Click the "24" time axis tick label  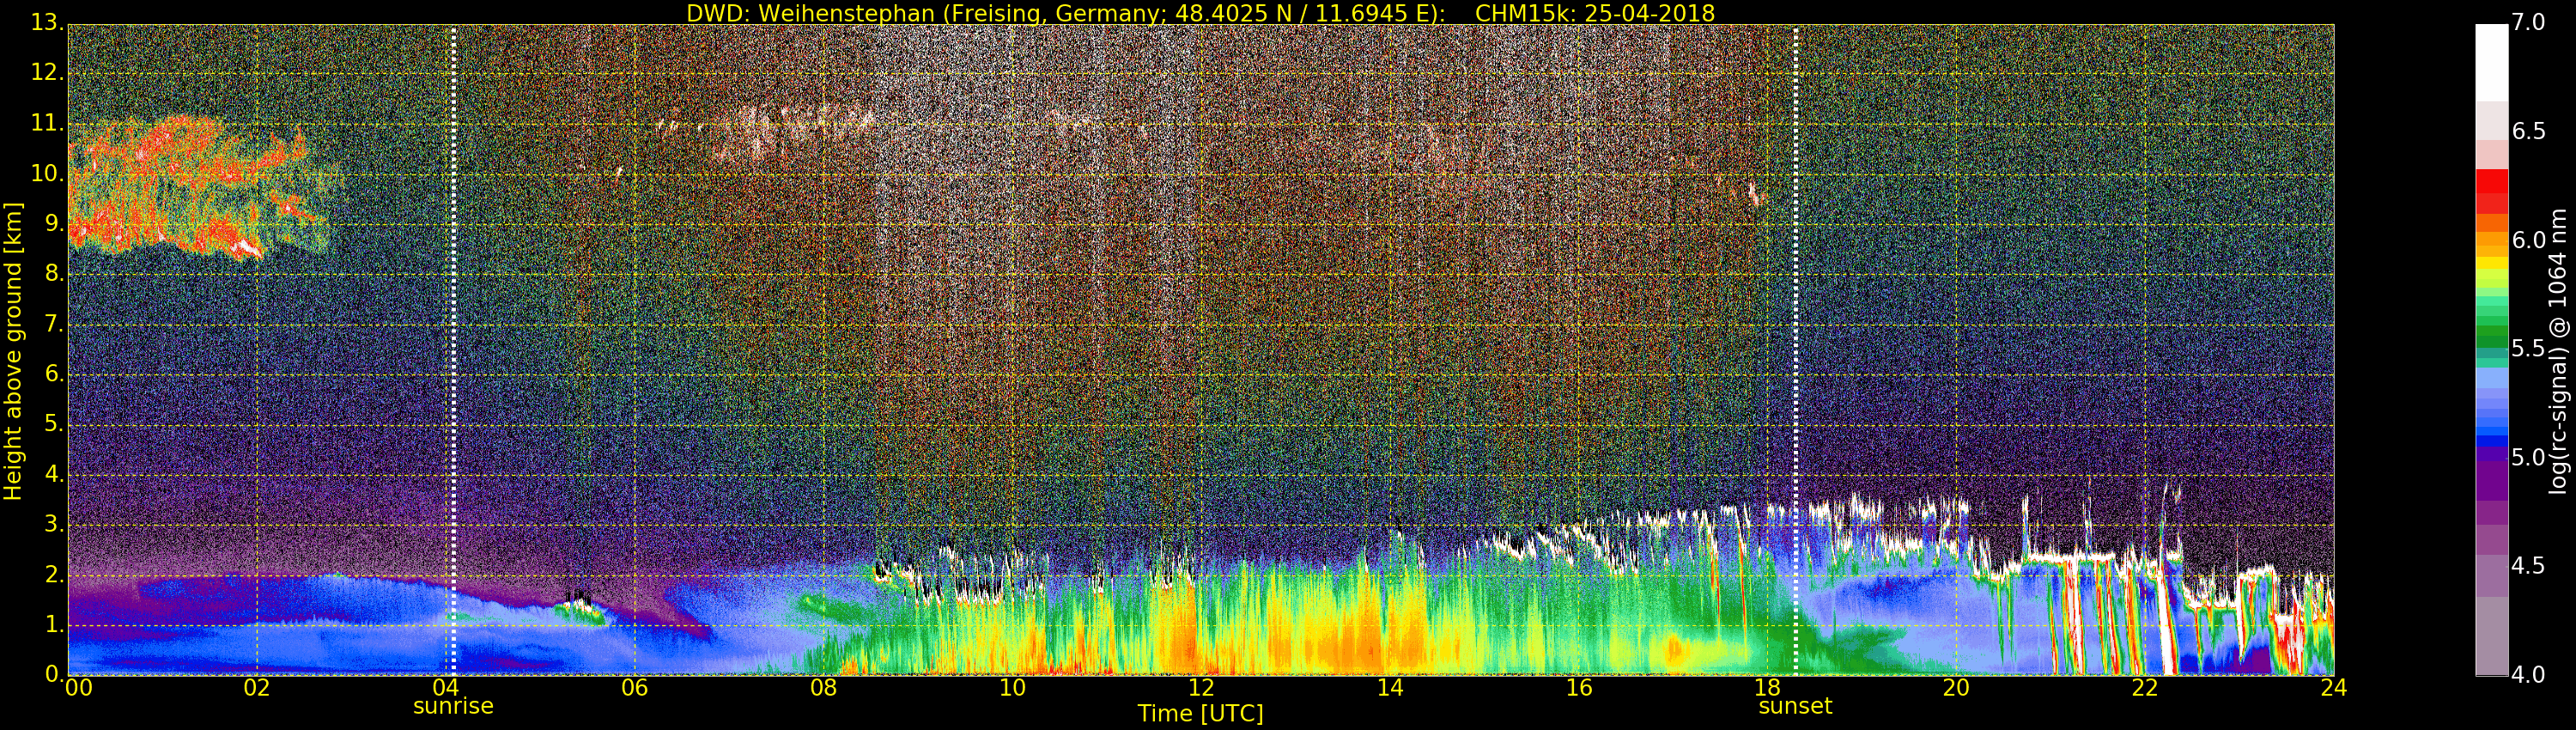(2334, 687)
